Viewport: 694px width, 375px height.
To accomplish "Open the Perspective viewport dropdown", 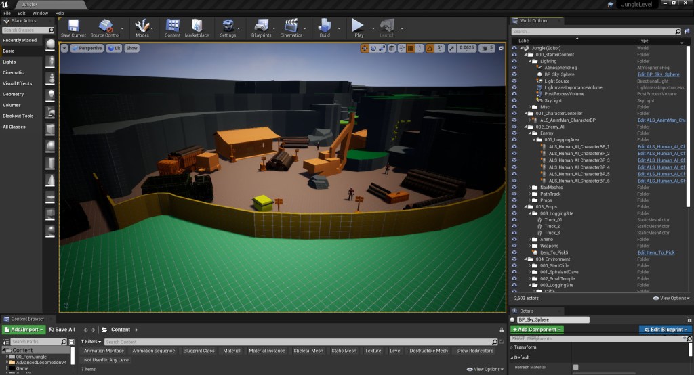I will 86,48.
